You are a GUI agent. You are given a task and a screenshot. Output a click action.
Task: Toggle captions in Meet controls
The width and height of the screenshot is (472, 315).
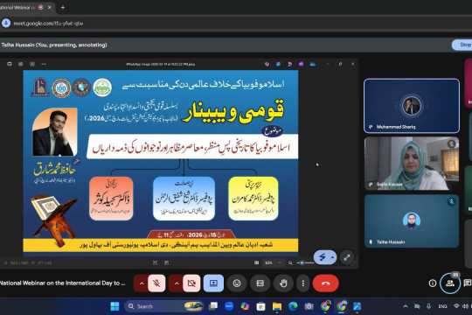pyautogui.click(x=260, y=283)
